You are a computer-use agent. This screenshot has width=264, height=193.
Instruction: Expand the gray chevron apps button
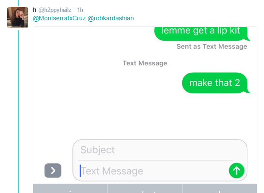(x=53, y=170)
